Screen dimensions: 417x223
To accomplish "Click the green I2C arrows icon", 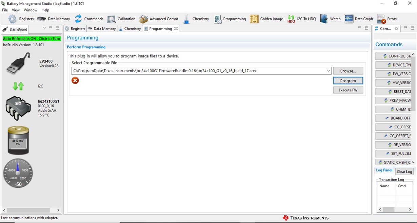I will click(18, 86).
